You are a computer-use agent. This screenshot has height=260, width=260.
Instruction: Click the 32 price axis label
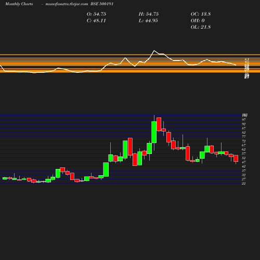[x=244, y=175]
